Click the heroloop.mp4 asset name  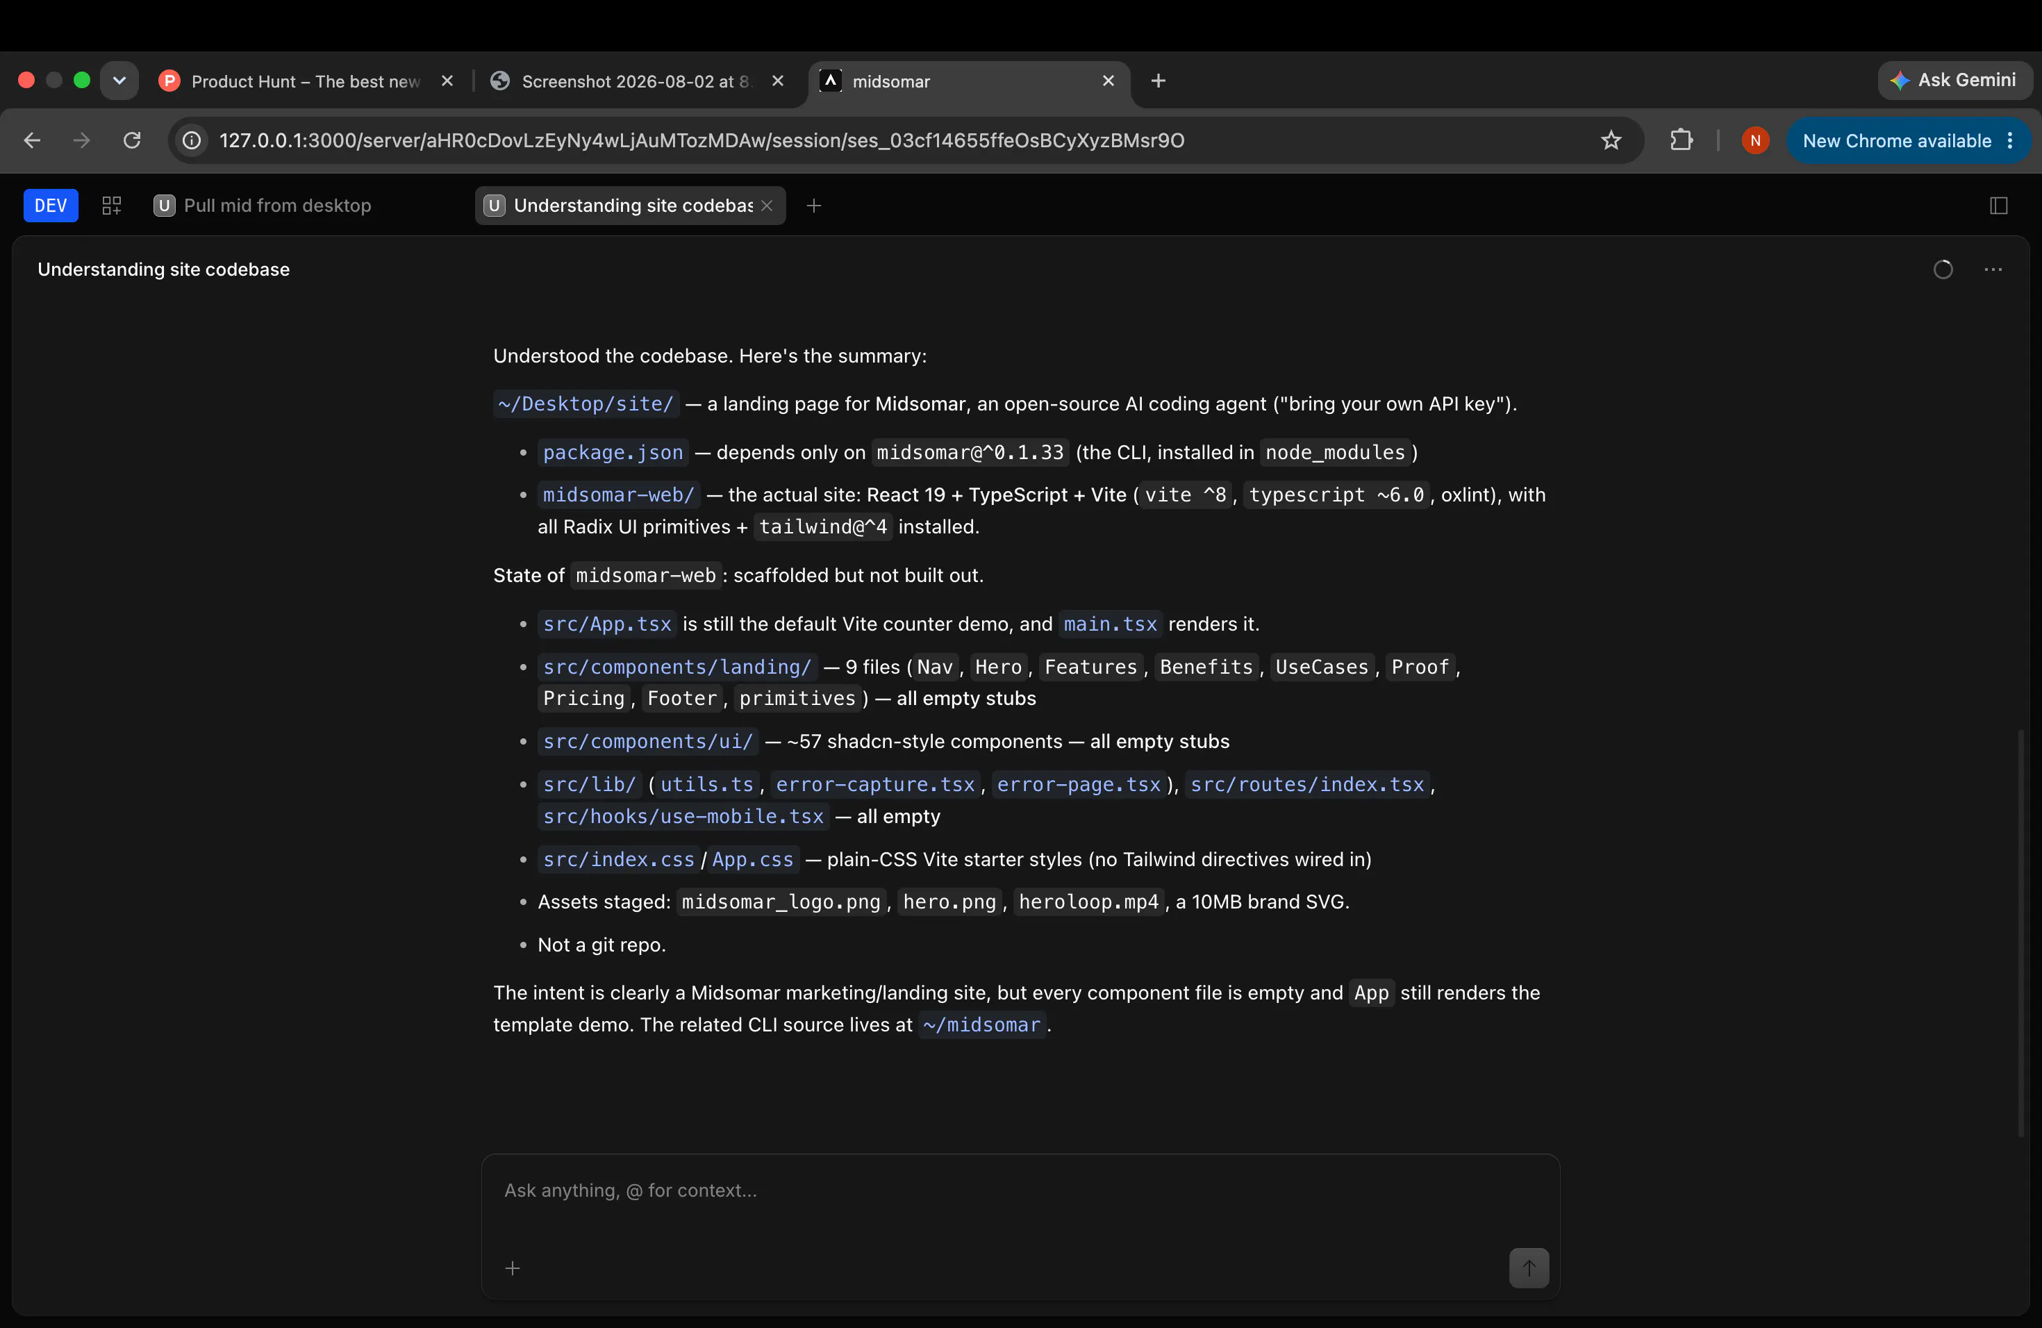[1089, 902]
